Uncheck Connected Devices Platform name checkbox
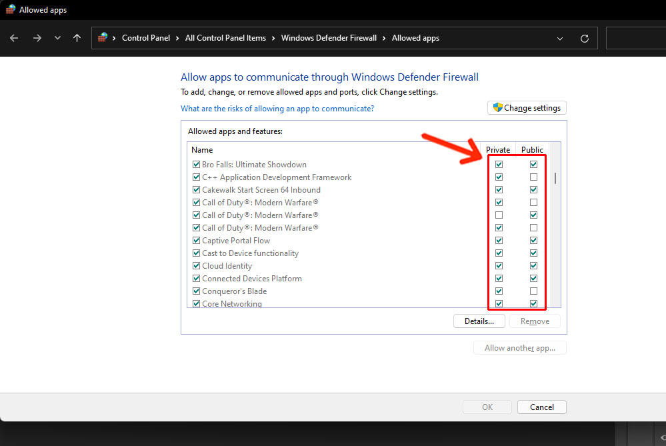Screen dimensions: 666x446 (196, 279)
